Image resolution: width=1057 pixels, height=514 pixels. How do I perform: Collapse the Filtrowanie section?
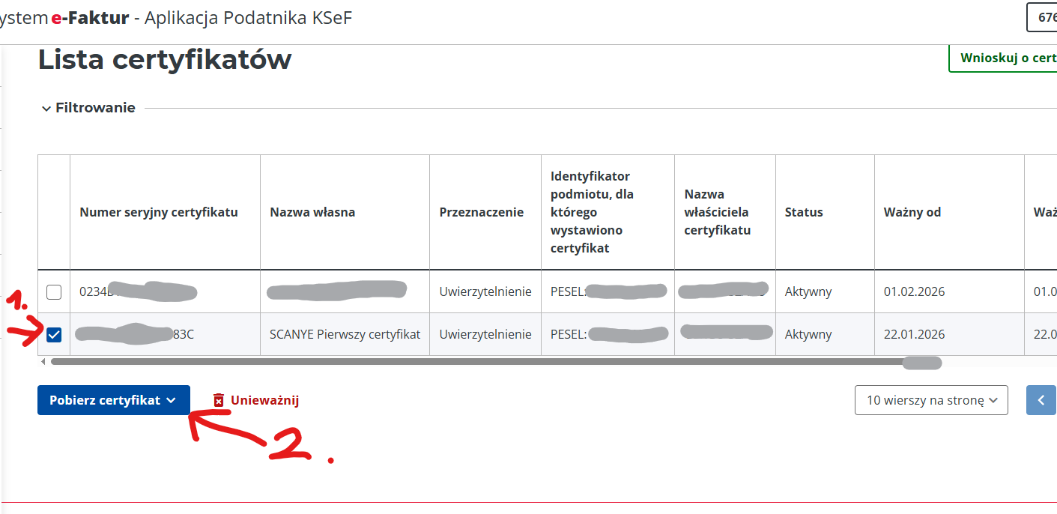[46, 108]
